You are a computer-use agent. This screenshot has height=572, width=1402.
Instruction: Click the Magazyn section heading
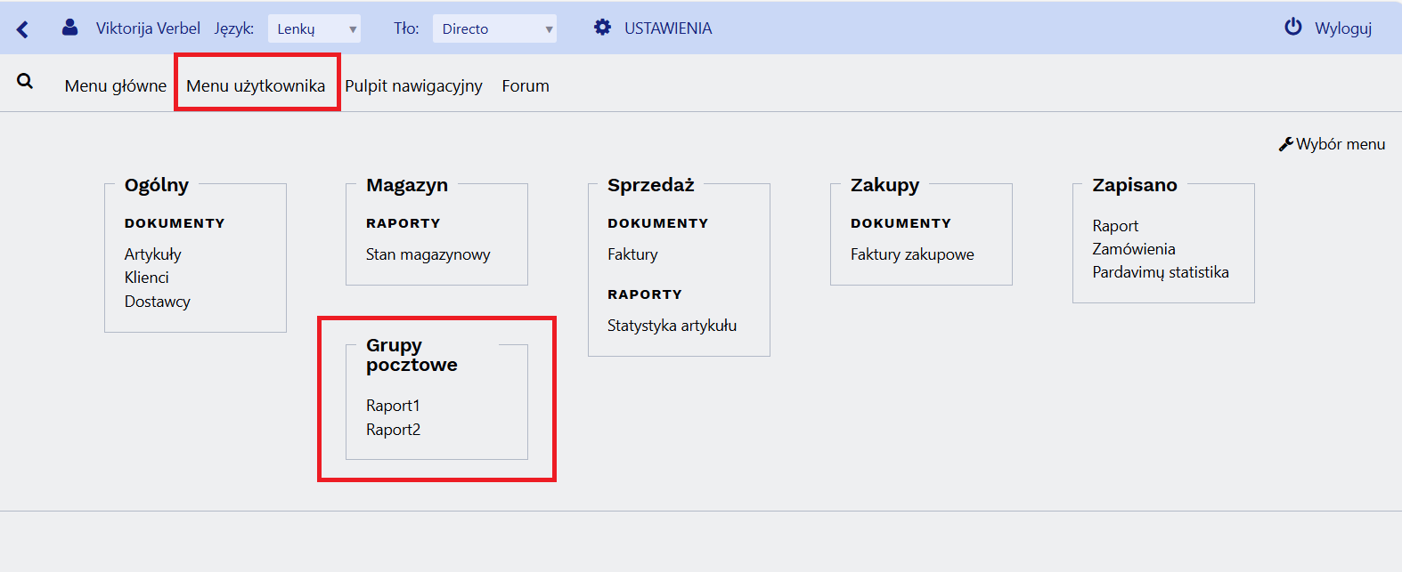click(407, 185)
